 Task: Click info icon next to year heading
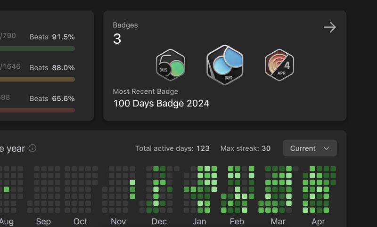[x=33, y=148]
